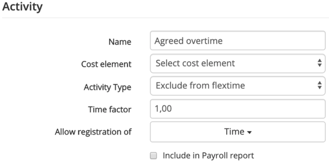The height and width of the screenshot is (163, 329).
Task: Click the 'Cost element' field label
Action: tap(107, 64)
